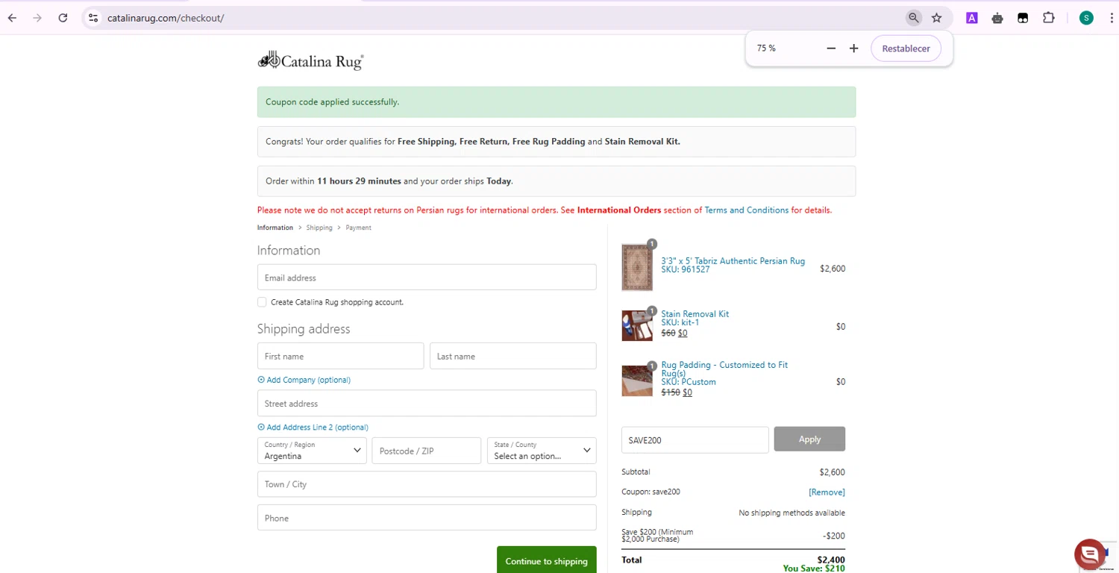Focus the Last name field

click(x=513, y=356)
